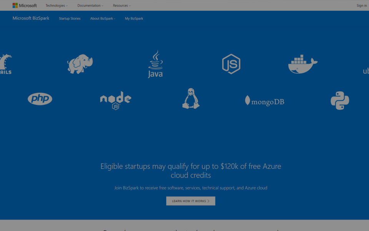Expand the Resources dropdown menu
This screenshot has height=231, width=369.
[x=121, y=6]
